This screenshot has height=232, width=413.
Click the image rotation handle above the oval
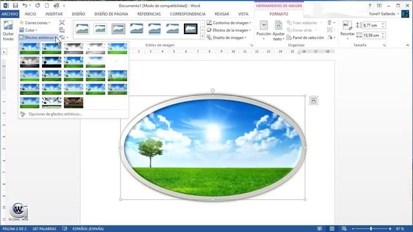tap(212, 90)
